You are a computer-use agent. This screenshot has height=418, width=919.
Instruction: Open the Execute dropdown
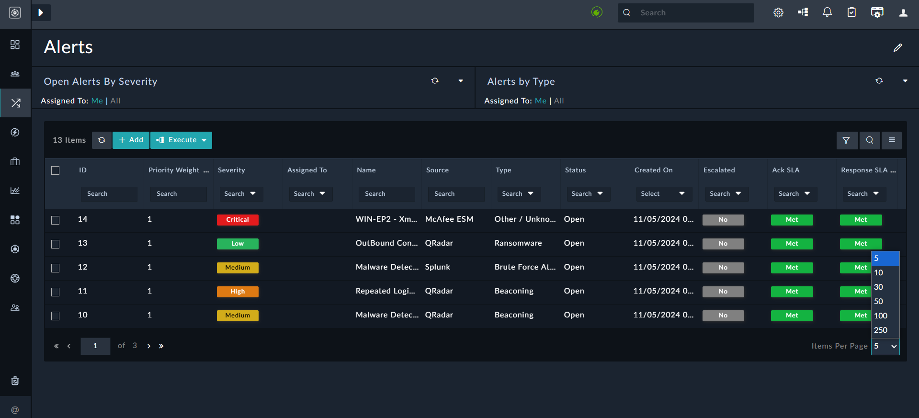[x=182, y=140]
